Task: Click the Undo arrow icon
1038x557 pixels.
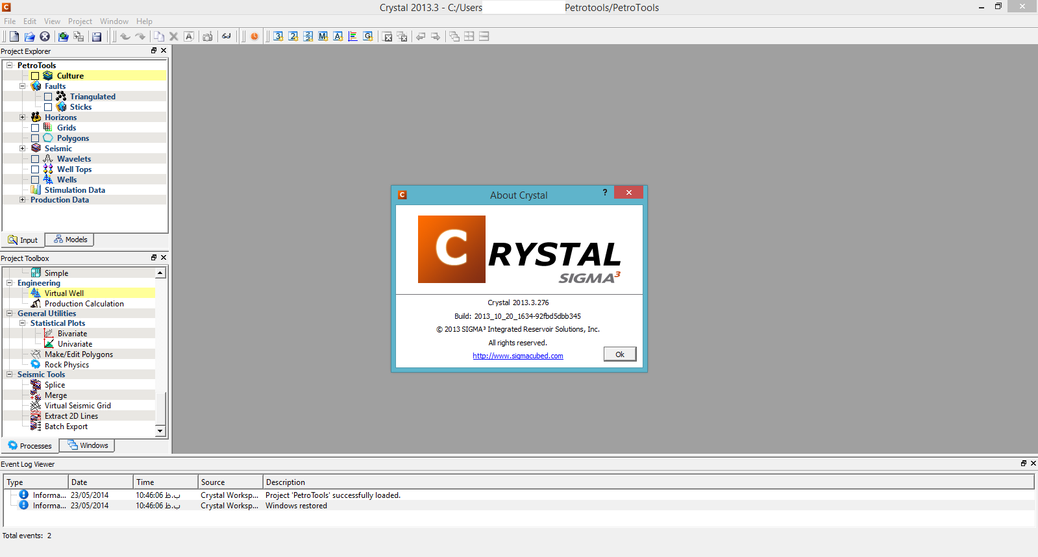Action: pos(125,36)
